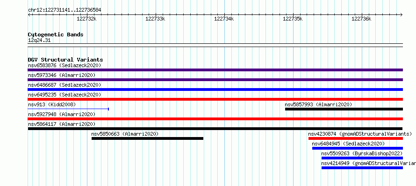
Task: Open nsv5857993 (Almarri2020) label
Action: 318,104
